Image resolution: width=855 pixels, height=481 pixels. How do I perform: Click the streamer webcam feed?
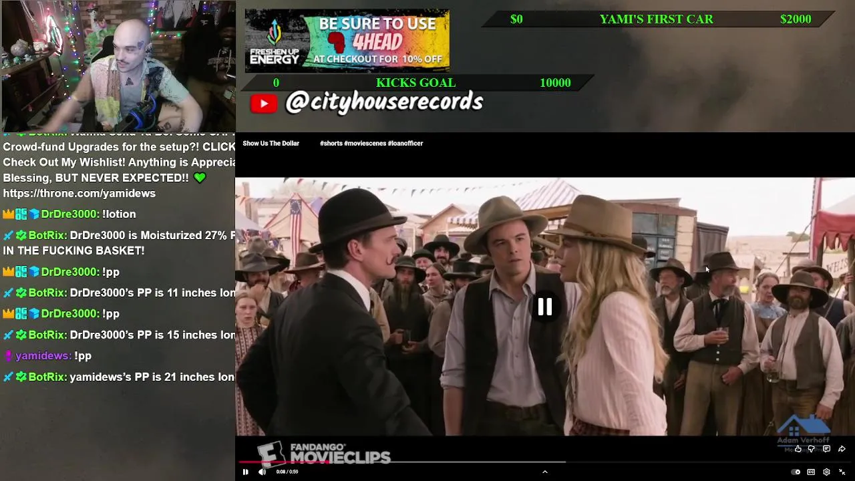pyautogui.click(x=118, y=66)
